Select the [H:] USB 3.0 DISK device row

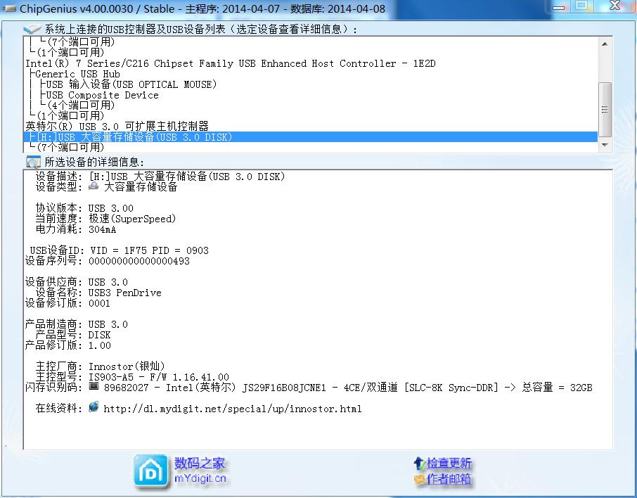point(311,137)
